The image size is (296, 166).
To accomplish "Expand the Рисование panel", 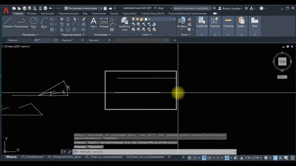I will pyautogui.click(x=30, y=35).
